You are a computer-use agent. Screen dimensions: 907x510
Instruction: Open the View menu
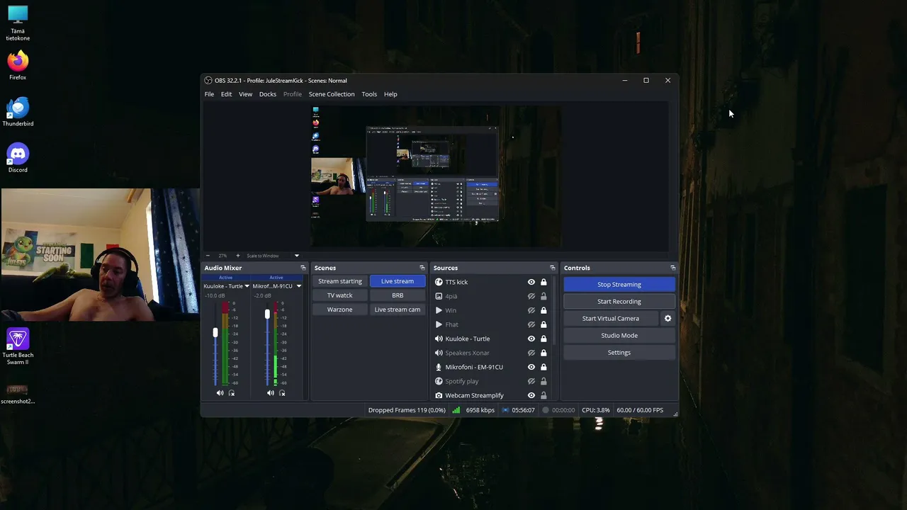pos(245,94)
